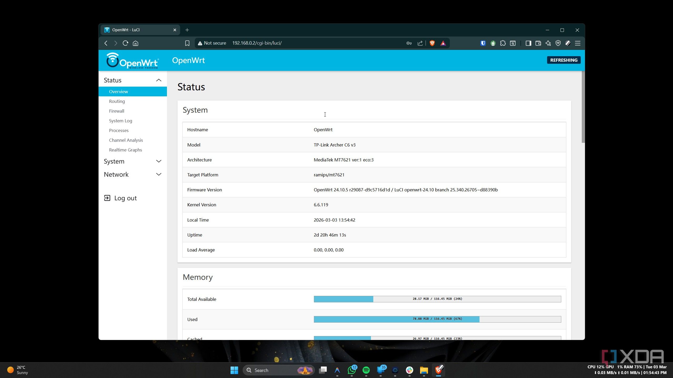Open Task View on taskbar
The image size is (673, 378).
[323, 370]
